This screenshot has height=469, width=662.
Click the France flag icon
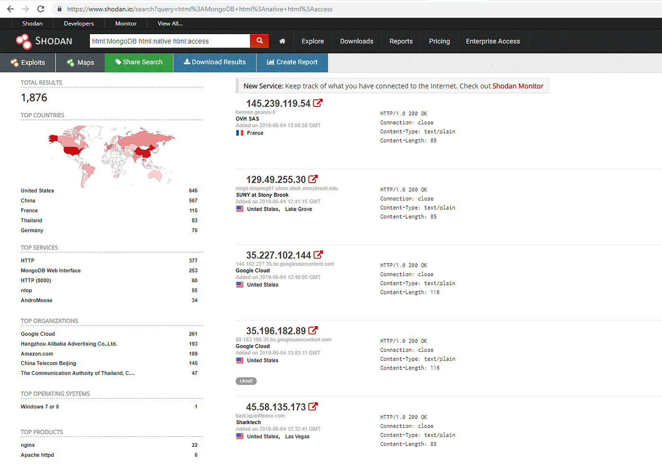240,133
